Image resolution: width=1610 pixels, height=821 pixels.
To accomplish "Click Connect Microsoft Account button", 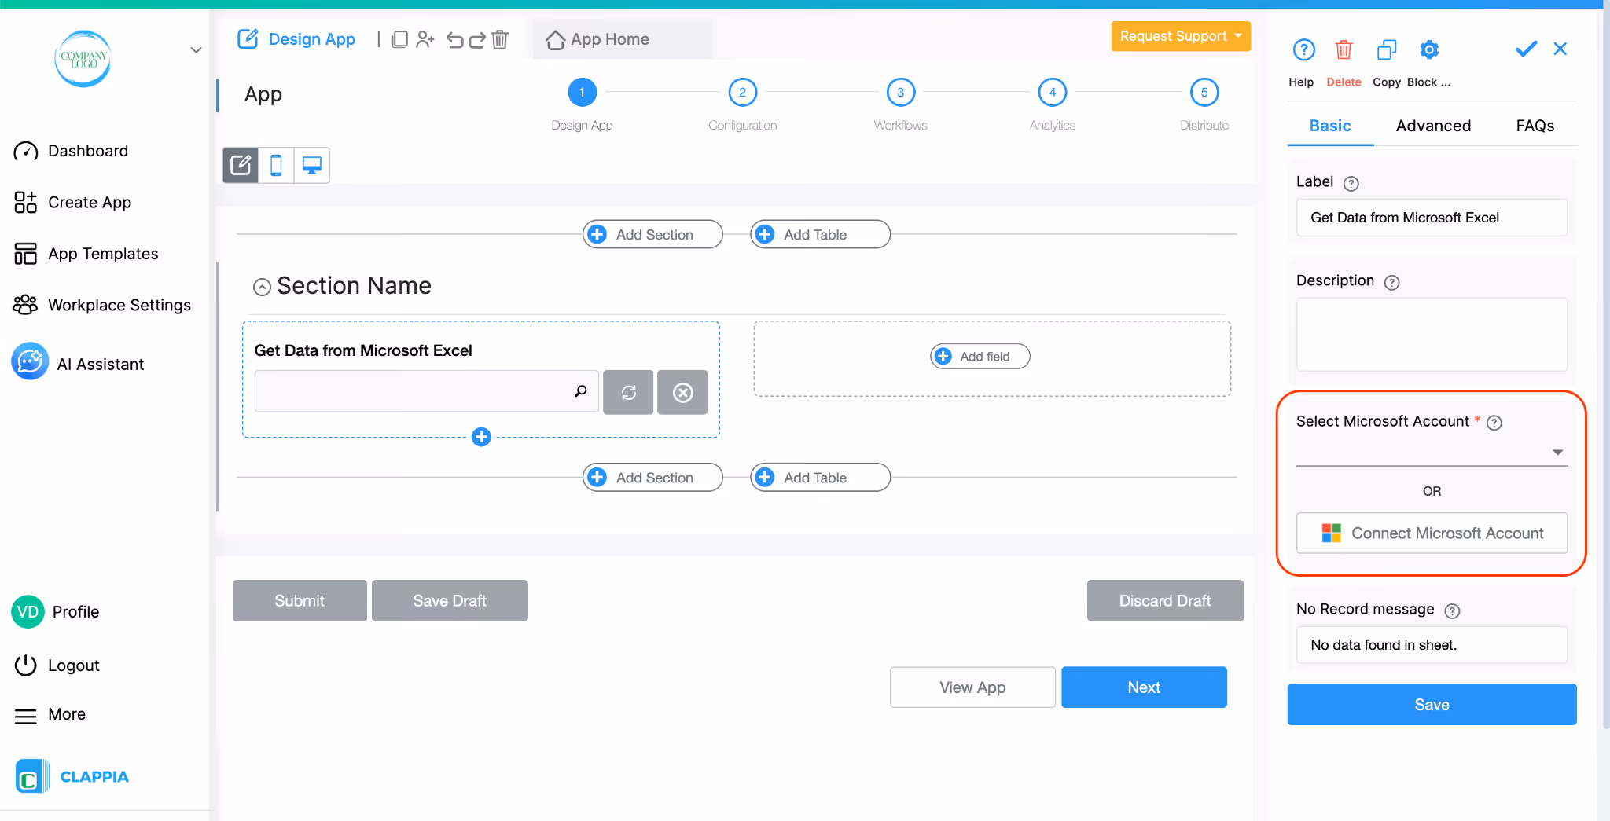I will 1432,533.
